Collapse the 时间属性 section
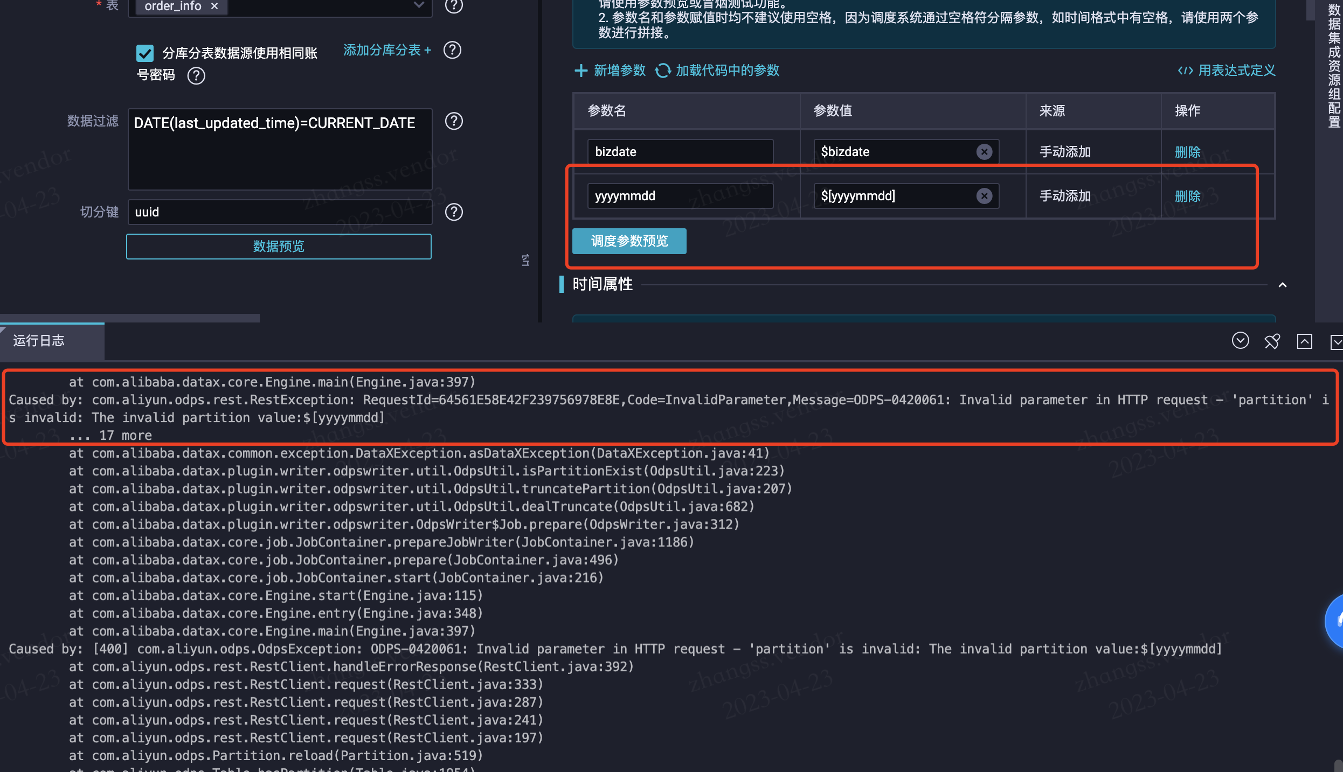Image resolution: width=1343 pixels, height=772 pixels. click(x=1282, y=285)
